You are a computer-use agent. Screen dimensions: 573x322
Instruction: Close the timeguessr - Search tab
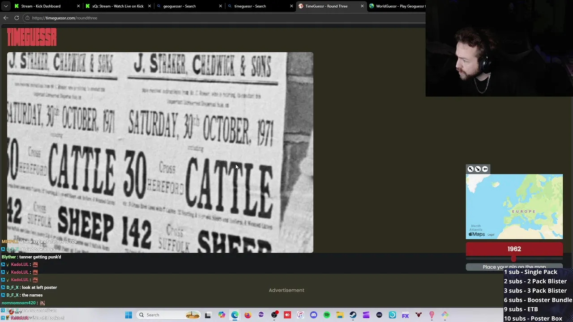[291, 6]
